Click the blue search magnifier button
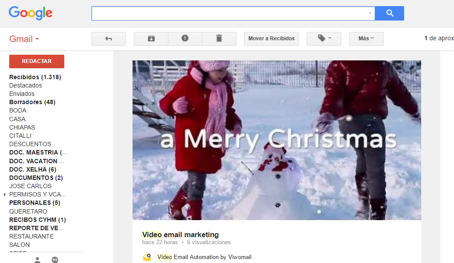The height and width of the screenshot is (263, 454). [389, 13]
